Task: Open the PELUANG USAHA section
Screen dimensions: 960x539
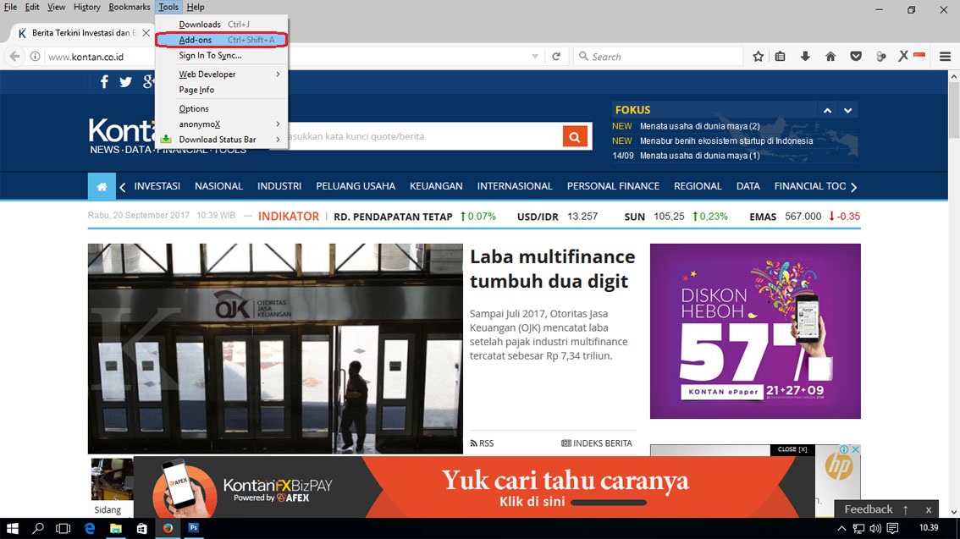Action: (x=356, y=186)
